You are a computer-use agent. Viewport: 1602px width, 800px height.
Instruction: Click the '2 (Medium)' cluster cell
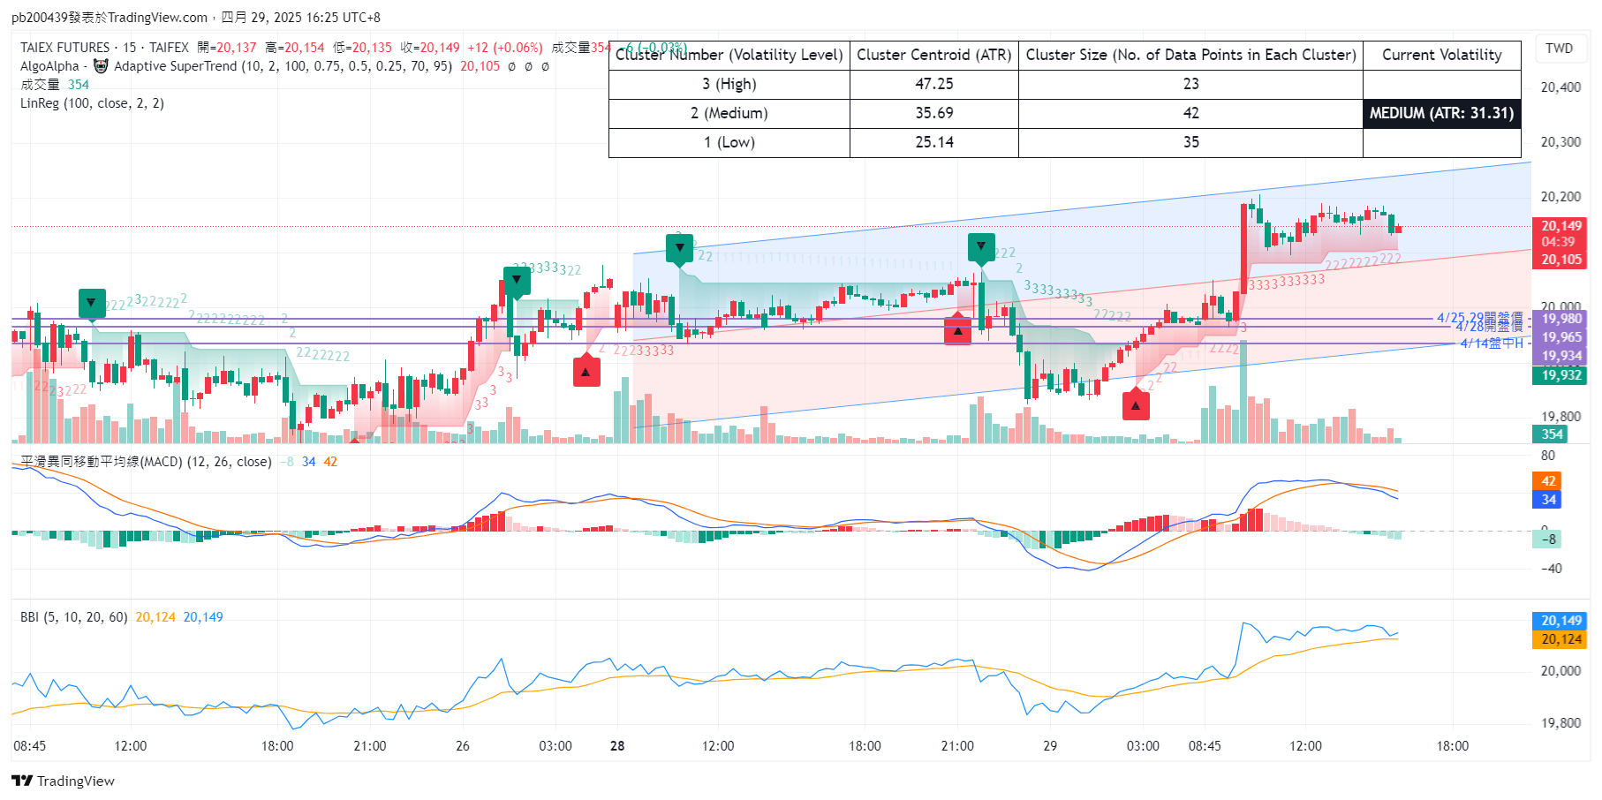(729, 113)
